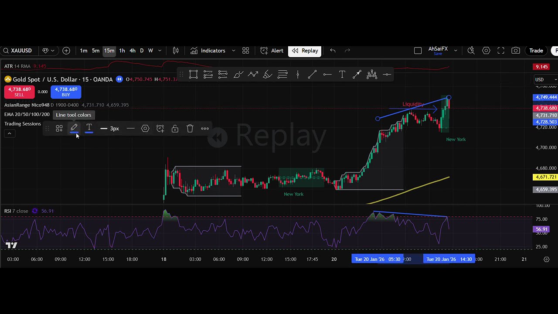Open the USD currency dropdown
Screen dimensions: 558x314
546,80
